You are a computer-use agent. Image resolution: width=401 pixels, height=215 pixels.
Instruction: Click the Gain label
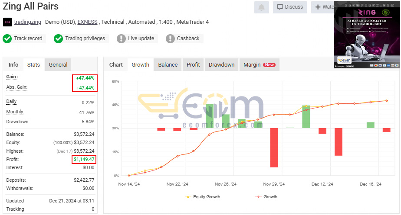tap(12, 77)
